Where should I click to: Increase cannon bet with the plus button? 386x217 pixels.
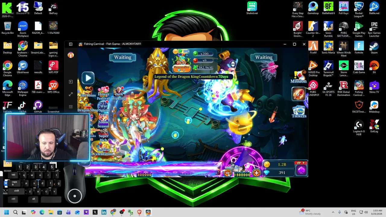[x=256, y=173]
